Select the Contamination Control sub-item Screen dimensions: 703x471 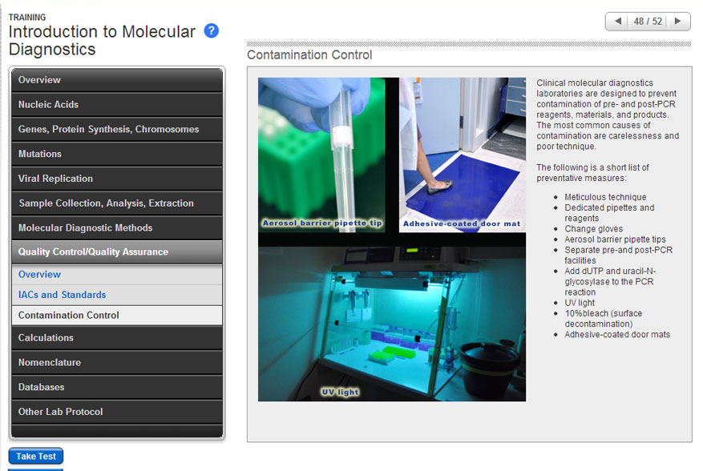(69, 316)
